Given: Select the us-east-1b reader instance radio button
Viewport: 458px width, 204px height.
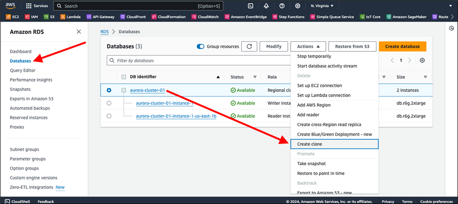Looking at the screenshot, I should point(109,116).
